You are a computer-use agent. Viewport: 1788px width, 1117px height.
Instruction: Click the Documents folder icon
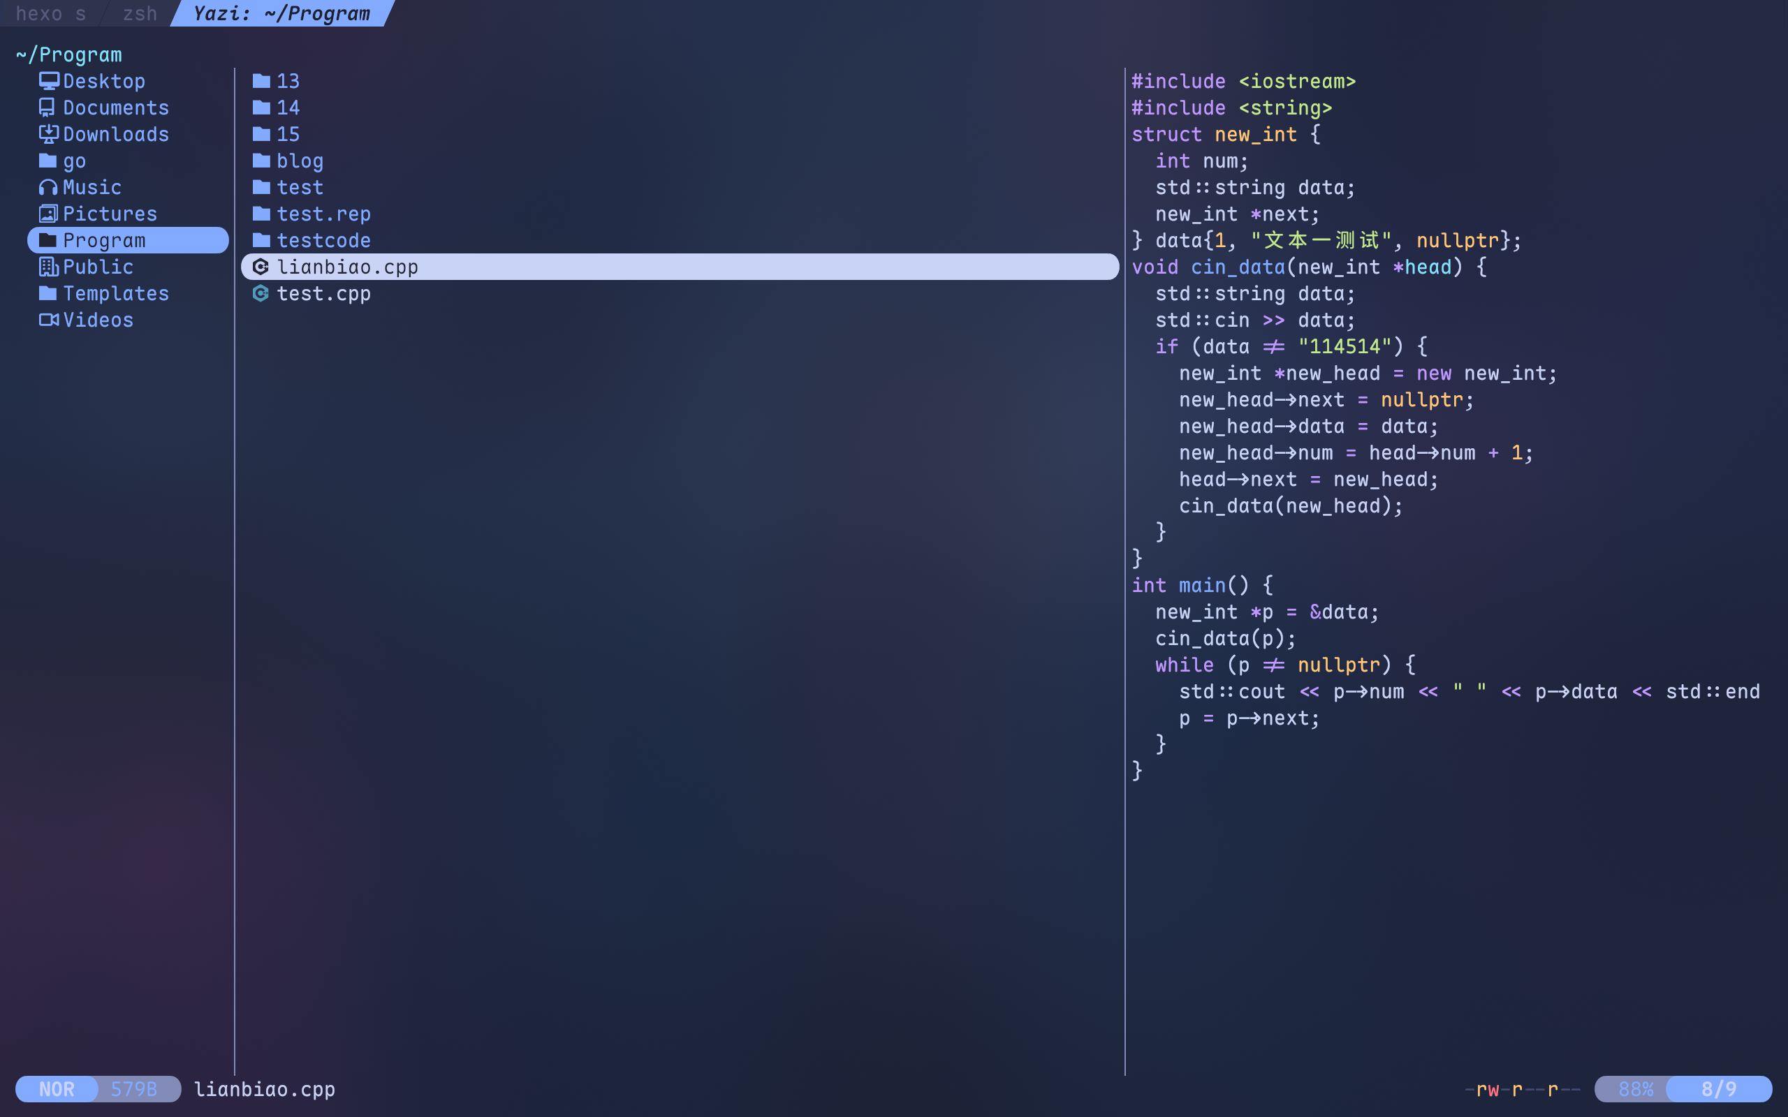click(47, 107)
